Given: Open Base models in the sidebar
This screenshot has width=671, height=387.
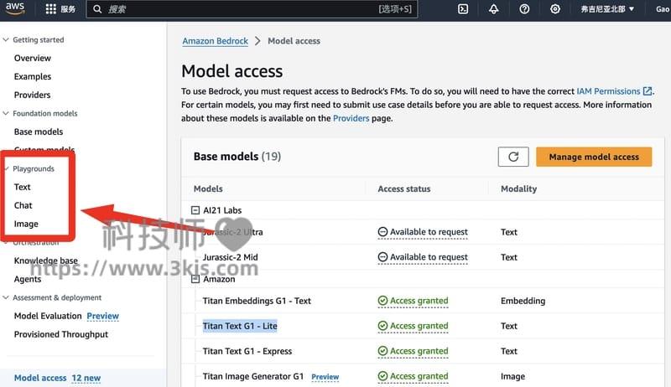Looking at the screenshot, I should (x=39, y=132).
